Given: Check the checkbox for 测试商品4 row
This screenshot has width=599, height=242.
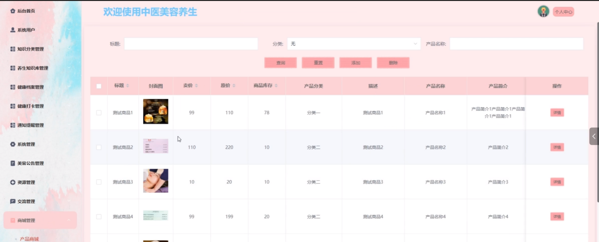Looking at the screenshot, I should (x=99, y=217).
